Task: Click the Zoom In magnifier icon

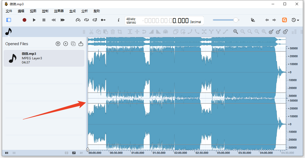Action: click(236, 32)
